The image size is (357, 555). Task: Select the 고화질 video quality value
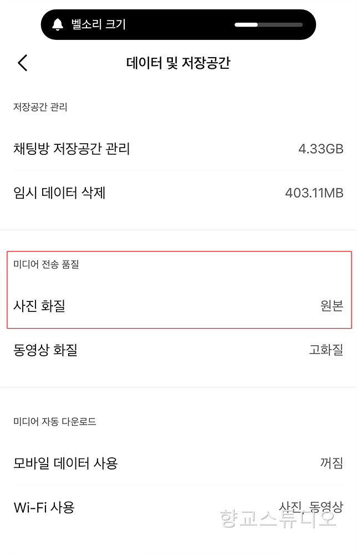click(x=326, y=351)
